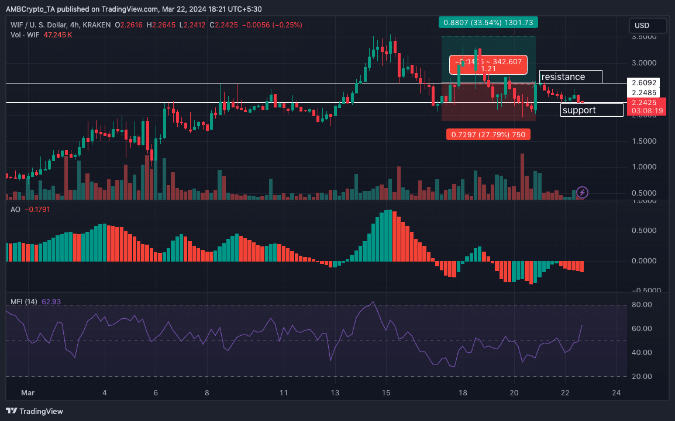Select the resistance text label box
Screen dimensions: 675x421
click(571, 77)
